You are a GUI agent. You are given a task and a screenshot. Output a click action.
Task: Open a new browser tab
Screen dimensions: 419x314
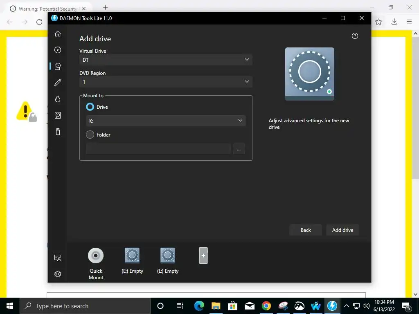point(106,7)
